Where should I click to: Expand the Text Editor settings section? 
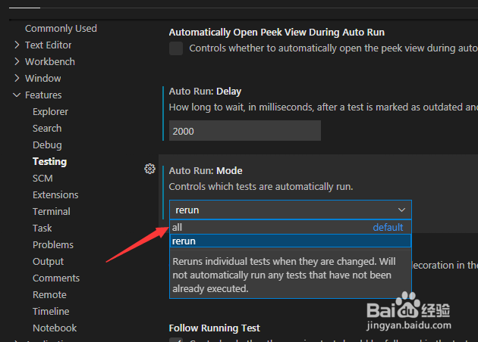point(17,45)
